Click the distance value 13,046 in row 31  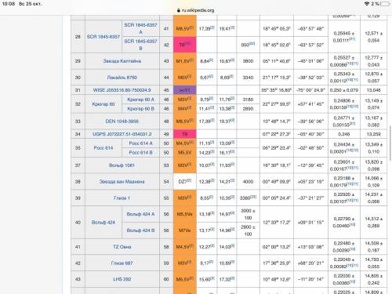373,90
